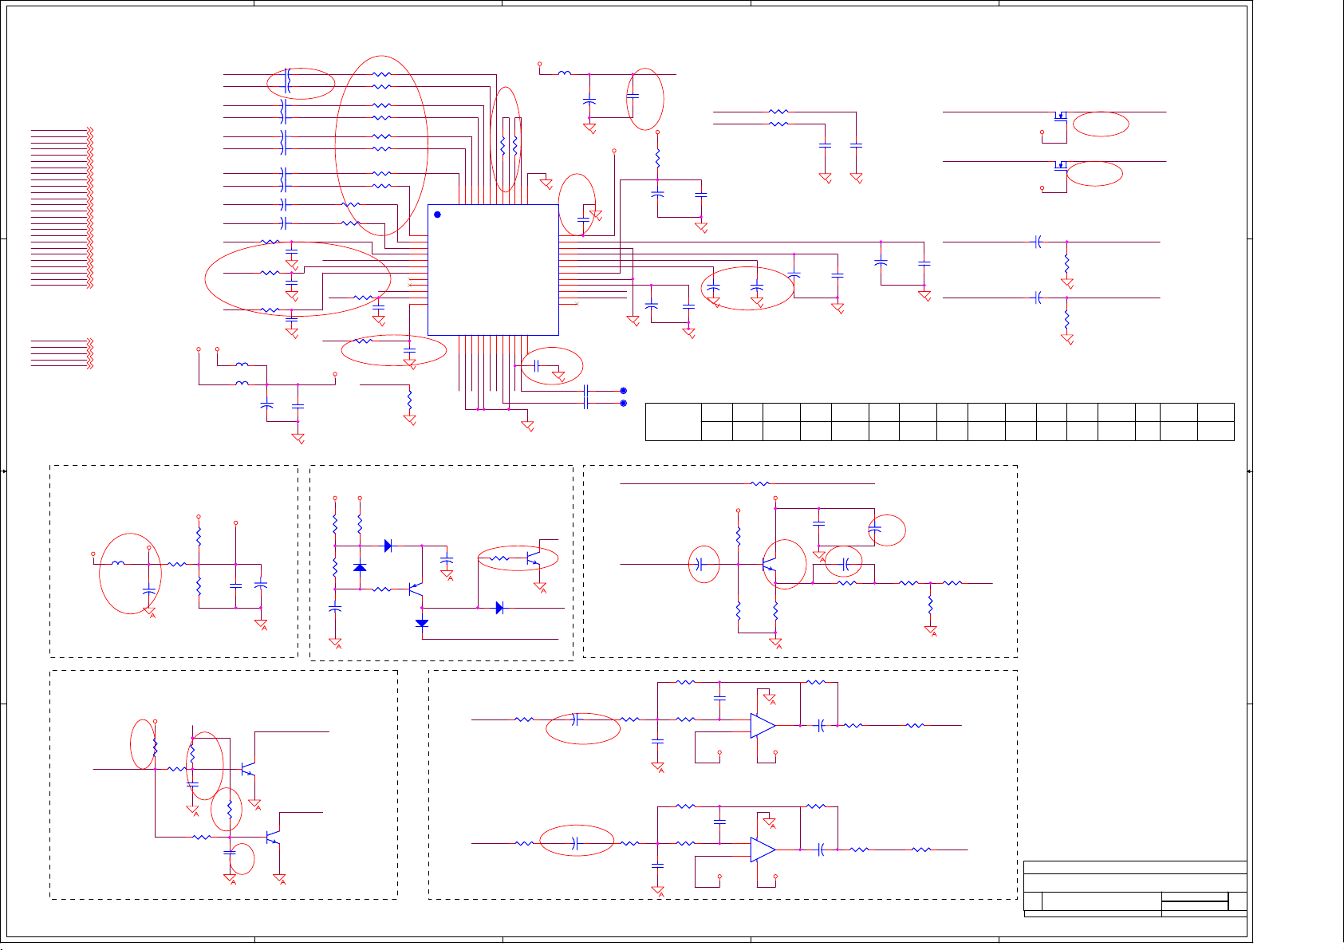Click the empty pin table below the IC
The width and height of the screenshot is (1344, 950).
click(940, 422)
